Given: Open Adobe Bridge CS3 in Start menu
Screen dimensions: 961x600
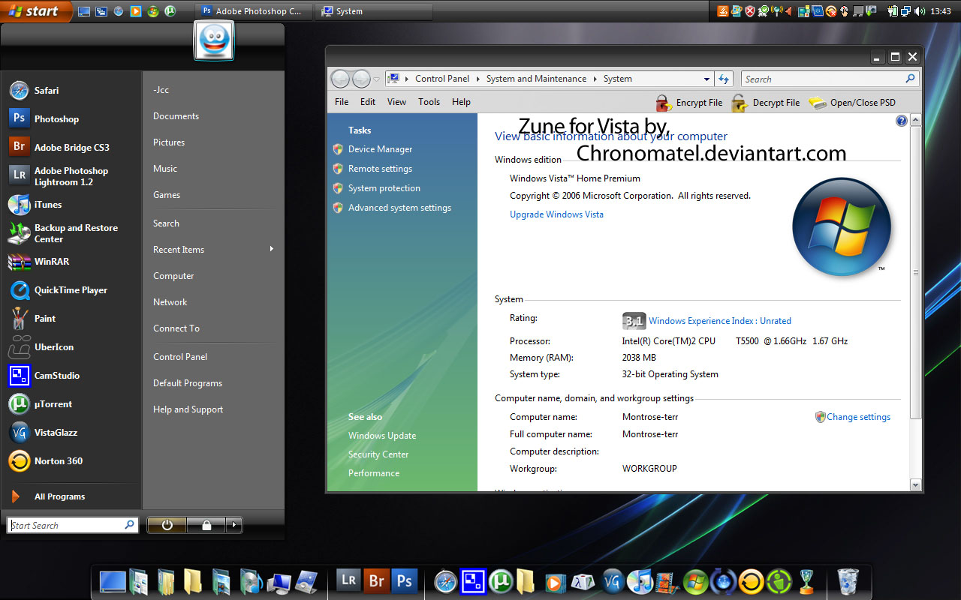Looking at the screenshot, I should point(71,147).
